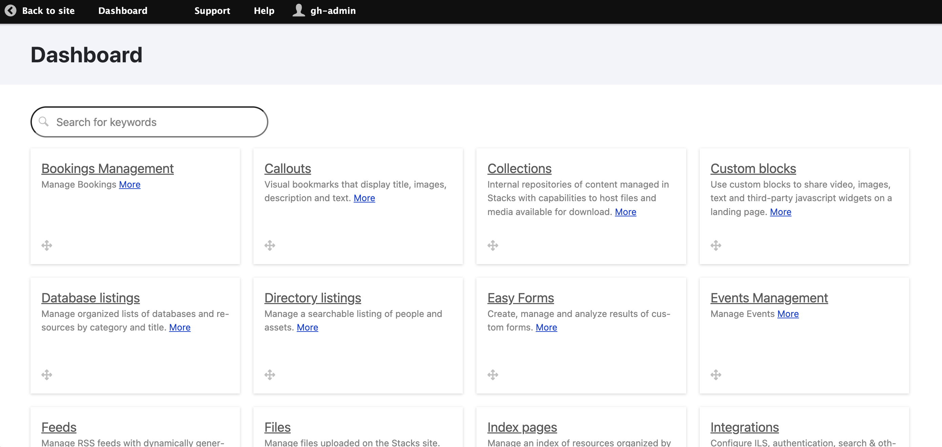Click move handle on Bookings Management card
942x447 pixels.
(47, 245)
